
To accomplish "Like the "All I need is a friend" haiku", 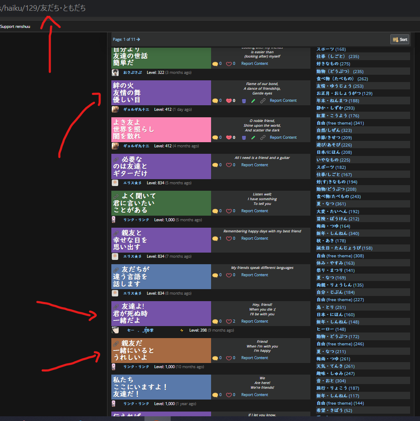I will point(229,165).
